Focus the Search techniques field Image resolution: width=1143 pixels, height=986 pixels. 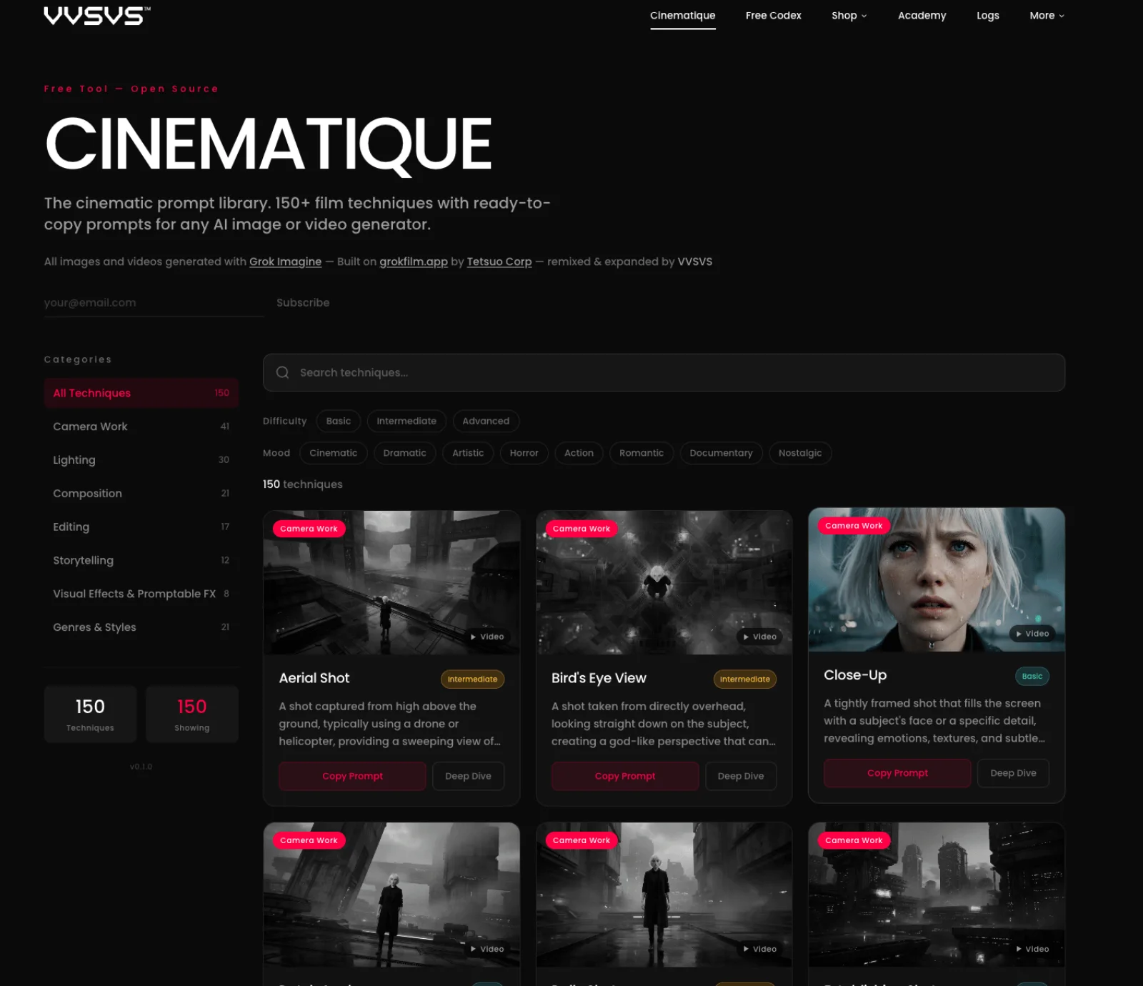point(664,372)
